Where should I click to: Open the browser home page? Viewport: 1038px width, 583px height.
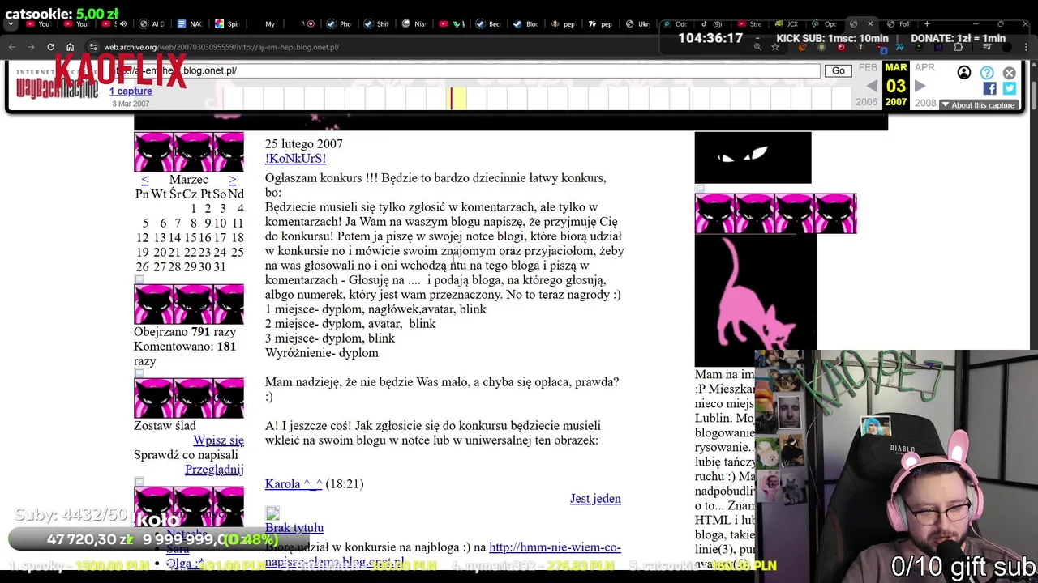click(x=70, y=47)
